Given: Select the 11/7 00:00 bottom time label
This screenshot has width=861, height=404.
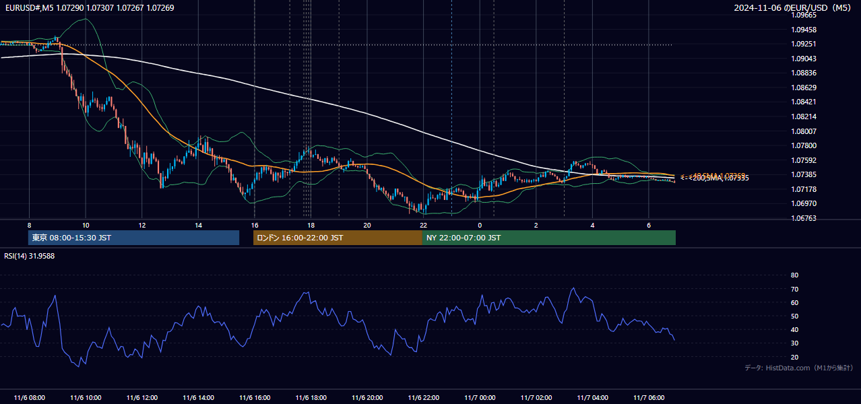Looking at the screenshot, I should tap(479, 398).
